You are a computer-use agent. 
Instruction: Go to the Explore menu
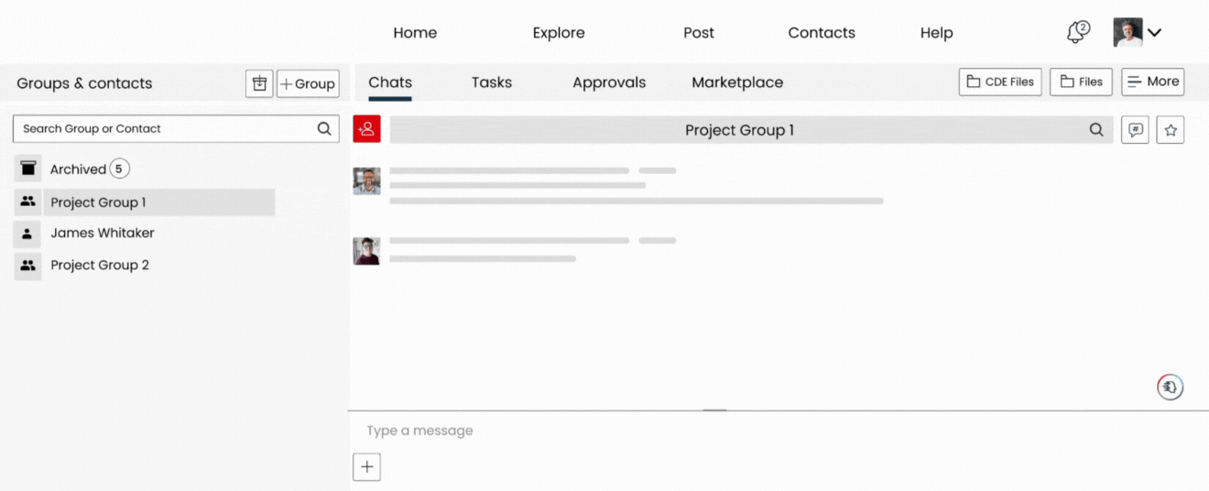point(558,33)
